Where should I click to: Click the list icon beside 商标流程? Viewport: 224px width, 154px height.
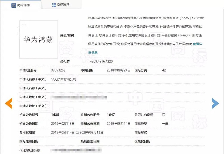[54, 5]
